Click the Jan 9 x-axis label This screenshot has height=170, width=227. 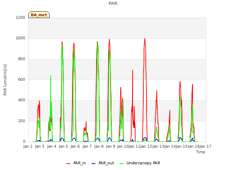click(x=111, y=146)
